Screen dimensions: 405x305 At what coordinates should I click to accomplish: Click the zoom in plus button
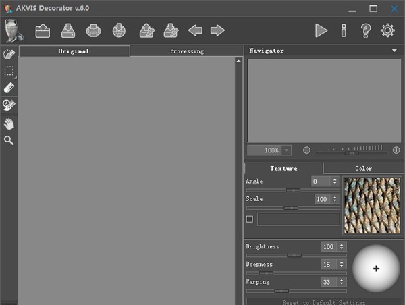click(x=396, y=150)
